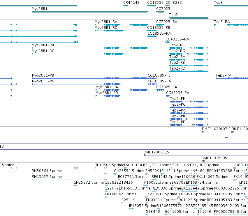Open protein CG7025-PA

pos(160,90)
